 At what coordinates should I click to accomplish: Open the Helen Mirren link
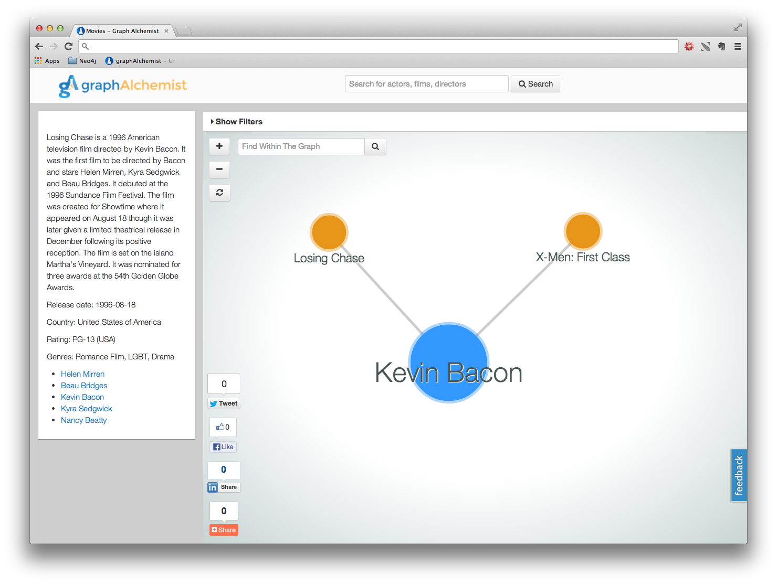[x=82, y=374]
